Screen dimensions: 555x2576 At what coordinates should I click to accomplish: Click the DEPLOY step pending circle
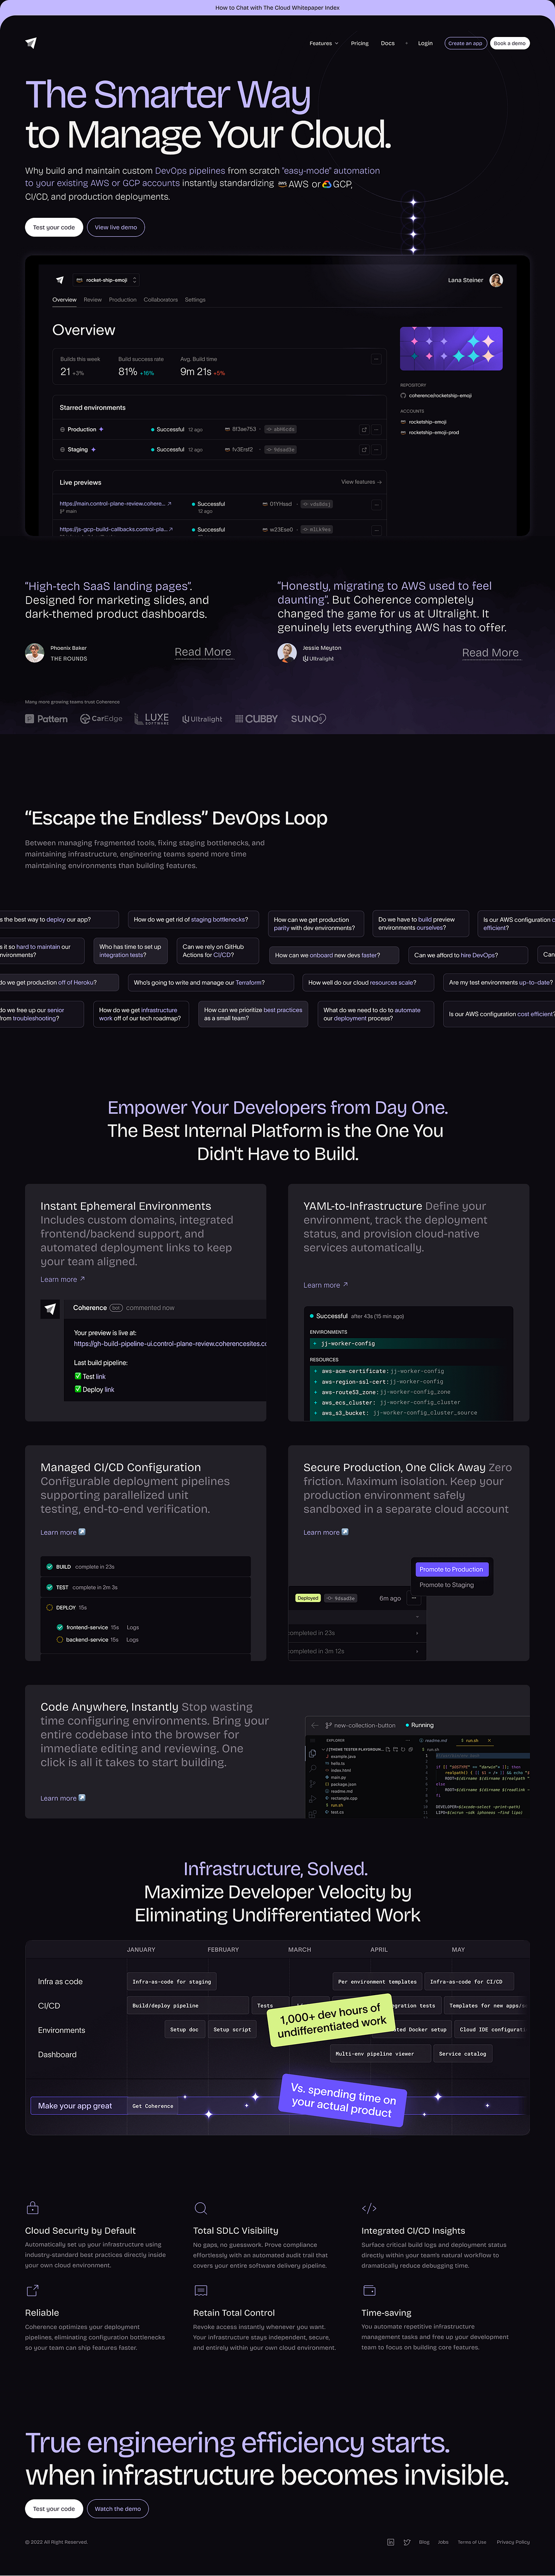[x=49, y=1608]
